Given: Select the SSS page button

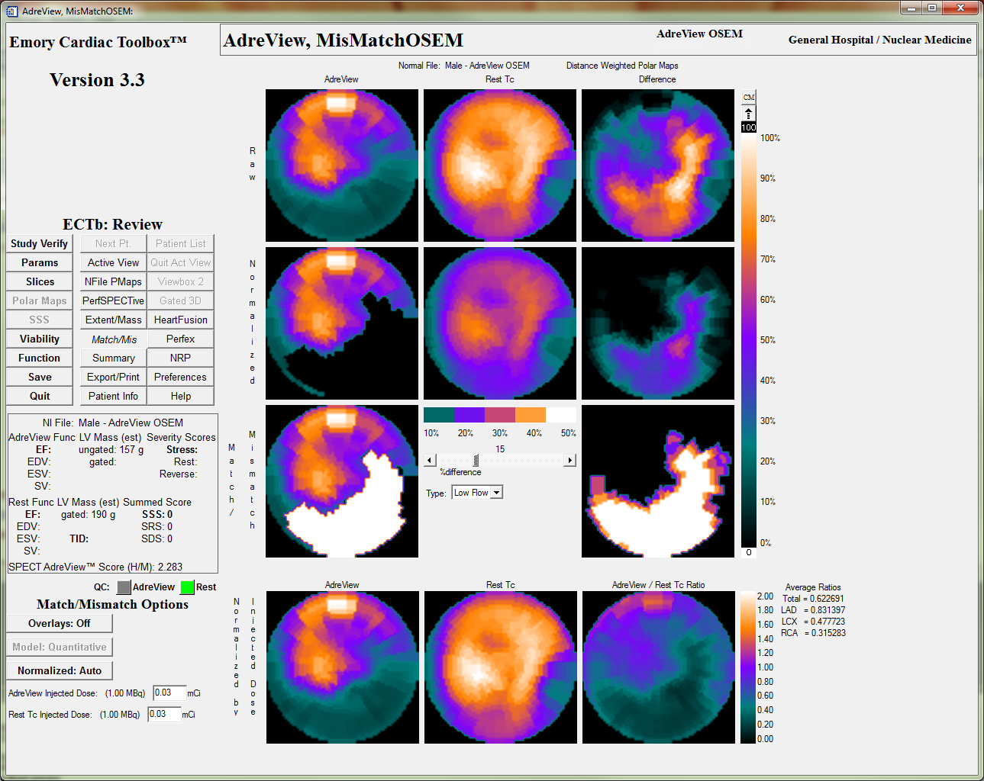Looking at the screenshot, I should click(40, 320).
